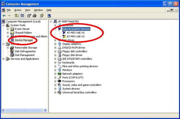Open the Window menu

click(38, 10)
